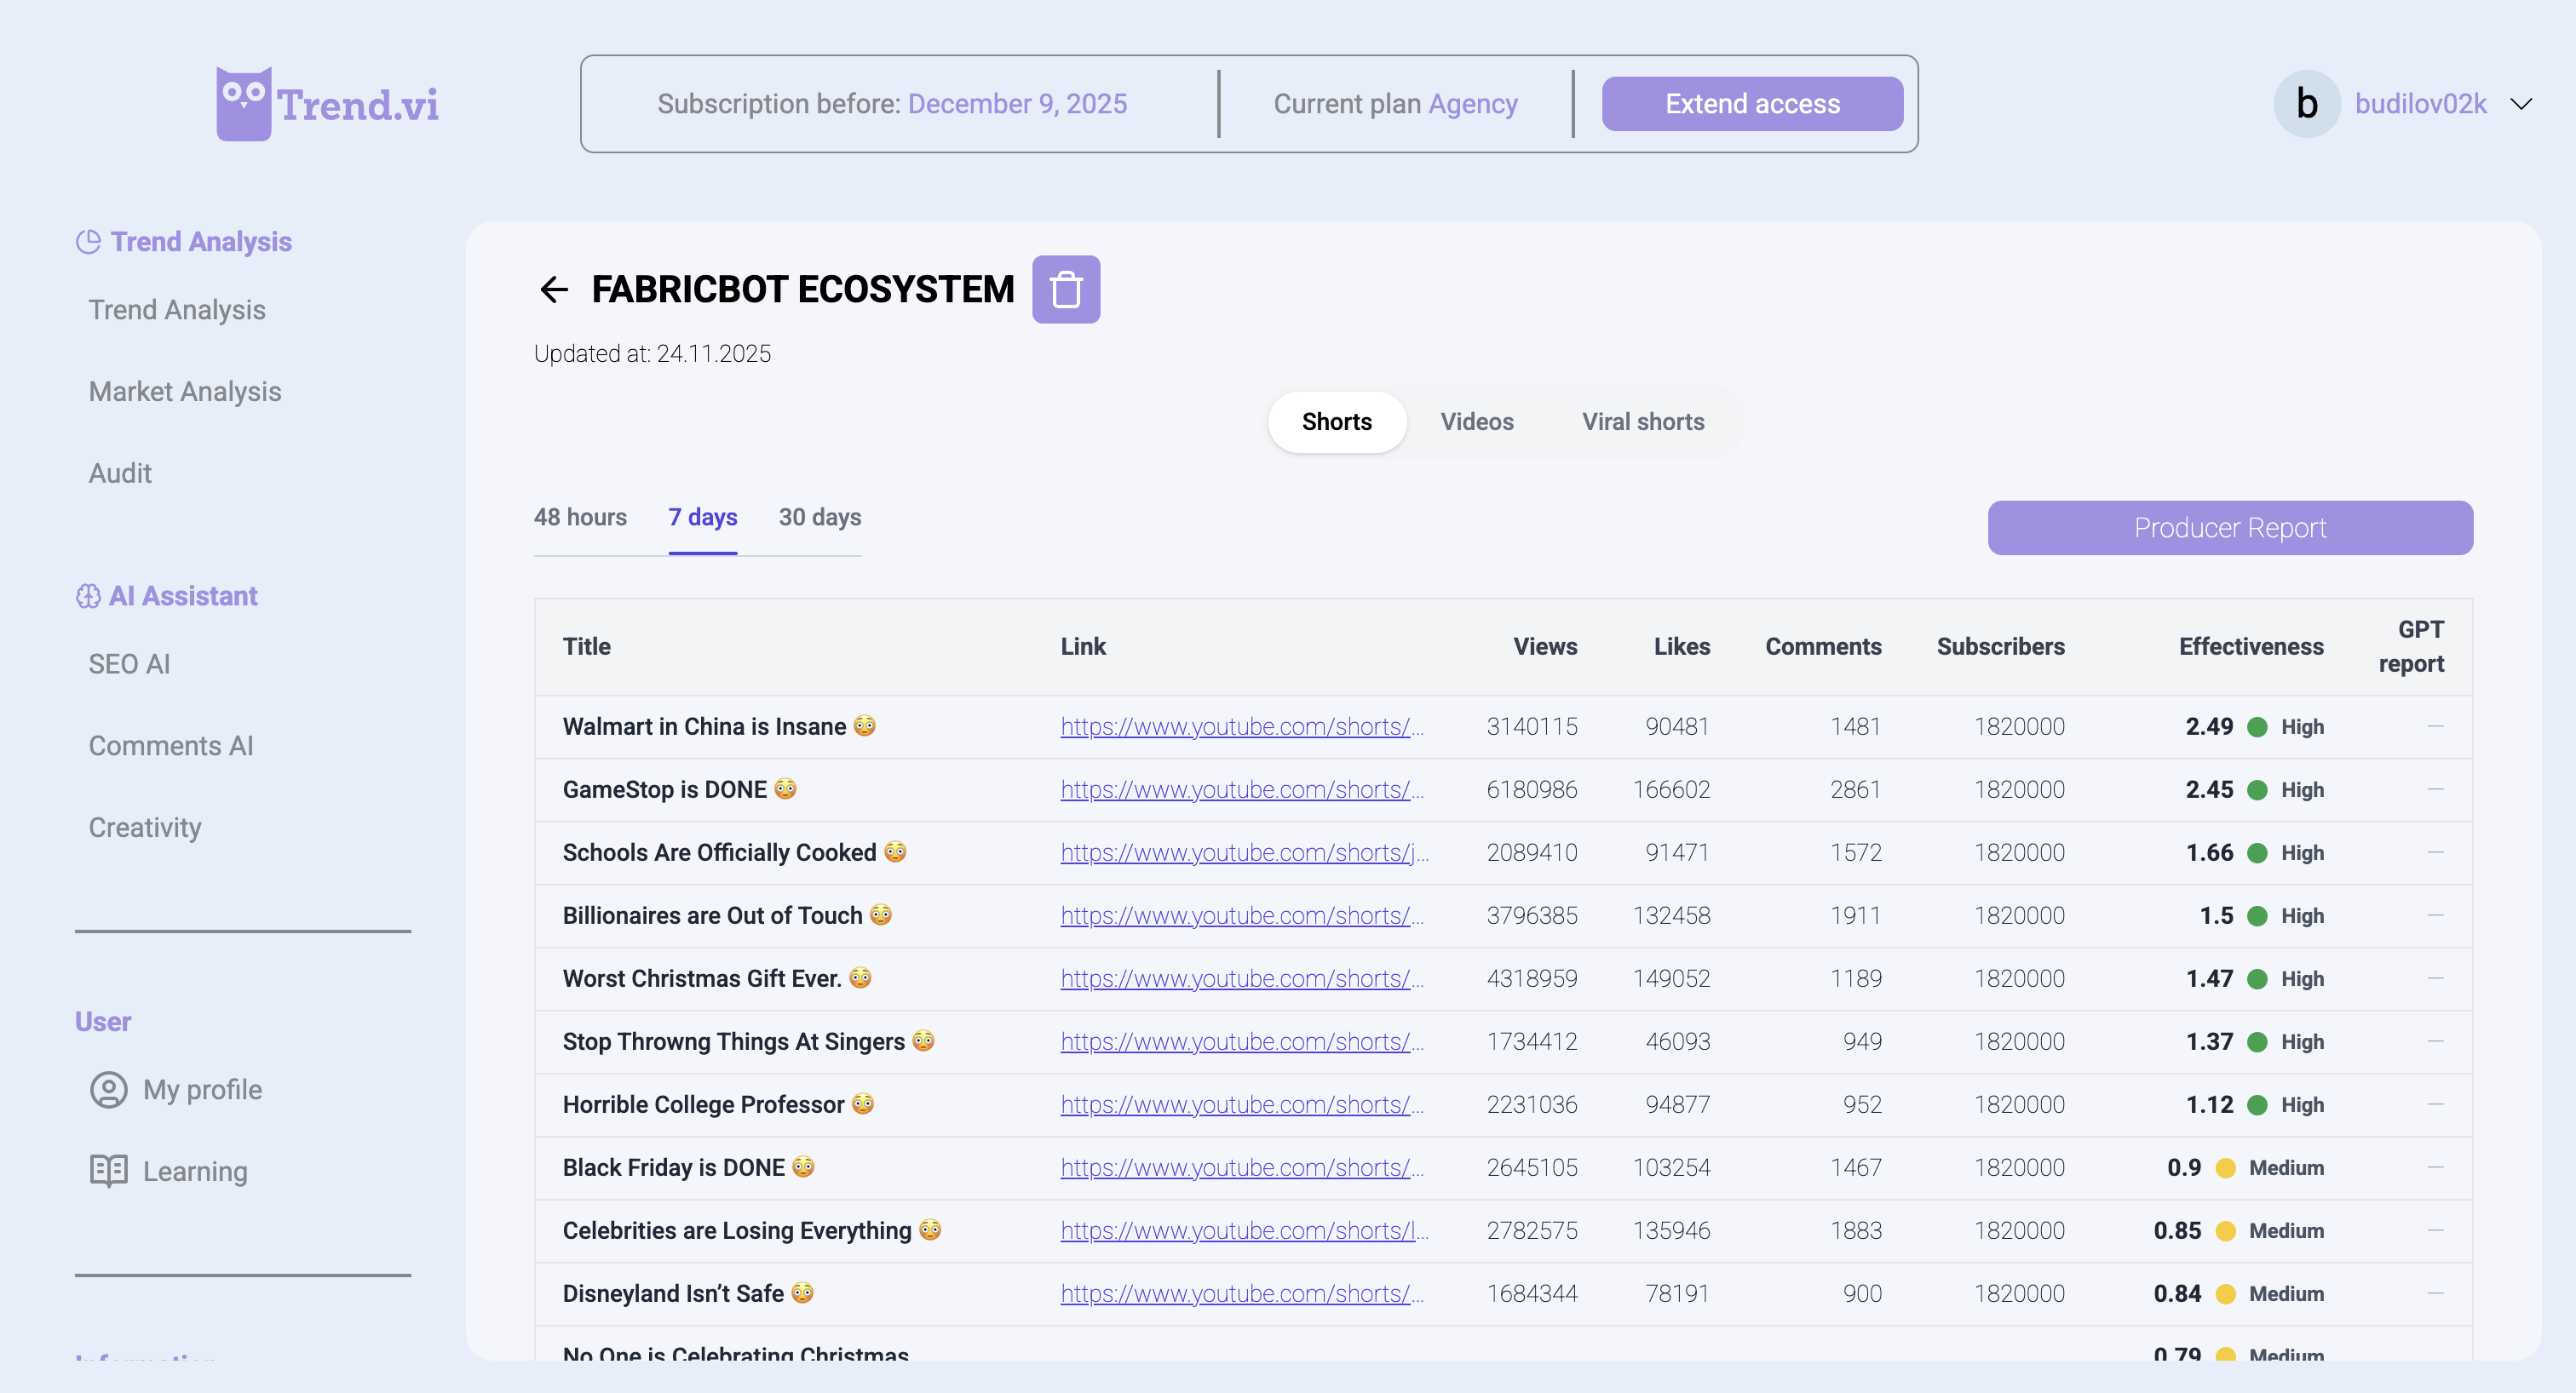Switch to the Viral shorts toggle
The height and width of the screenshot is (1393, 2576).
tap(1642, 421)
